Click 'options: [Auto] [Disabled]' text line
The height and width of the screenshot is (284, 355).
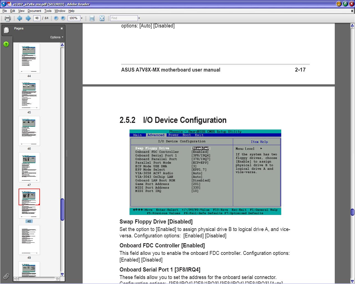(x=148, y=26)
